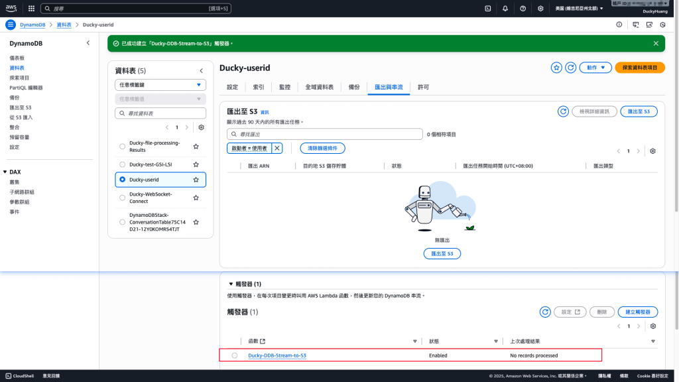This screenshot has width=679, height=382.
Task: Open the region selector dropdown
Action: [579, 8]
